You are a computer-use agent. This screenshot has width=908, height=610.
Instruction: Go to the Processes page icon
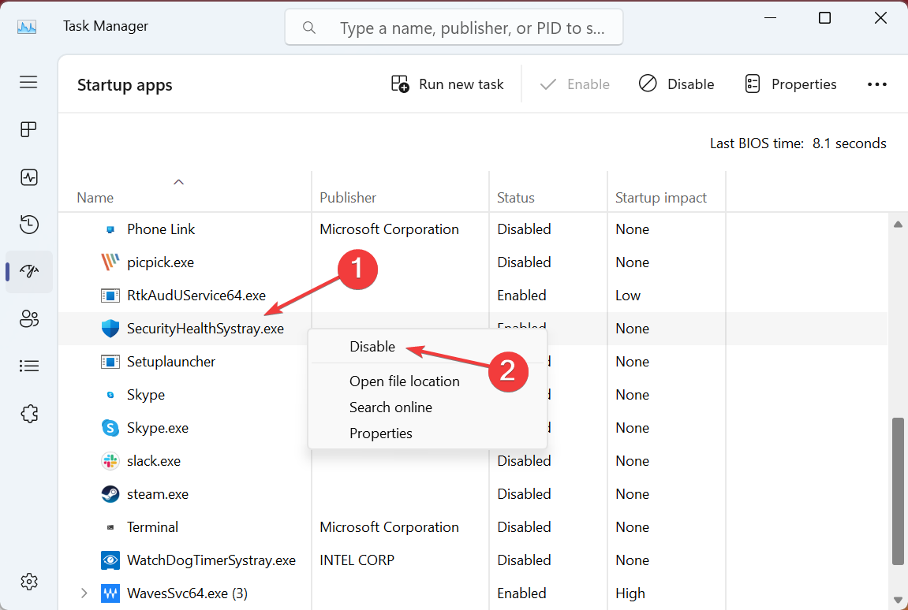[x=28, y=129]
